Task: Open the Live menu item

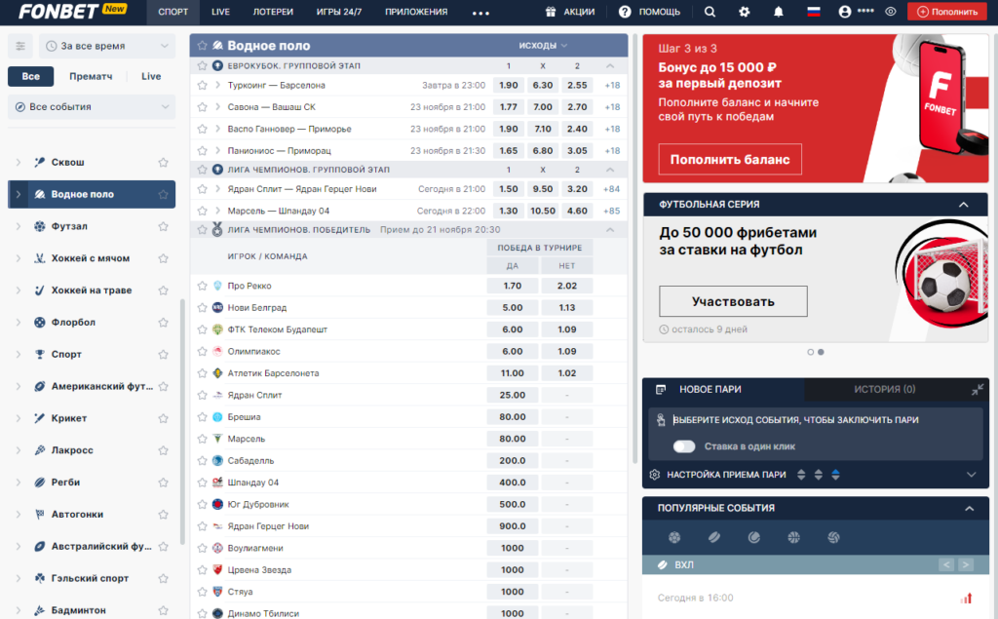Action: [220, 12]
